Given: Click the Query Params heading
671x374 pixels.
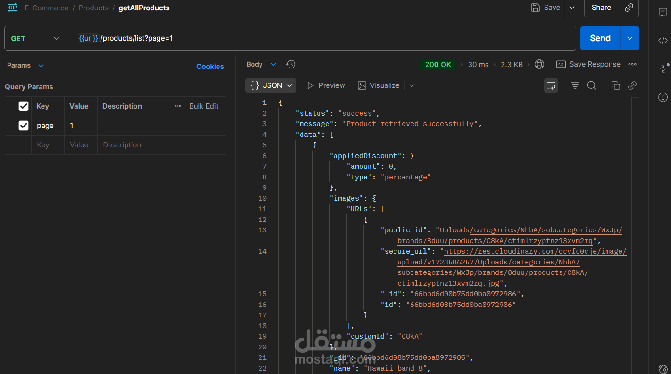Looking at the screenshot, I should [29, 87].
